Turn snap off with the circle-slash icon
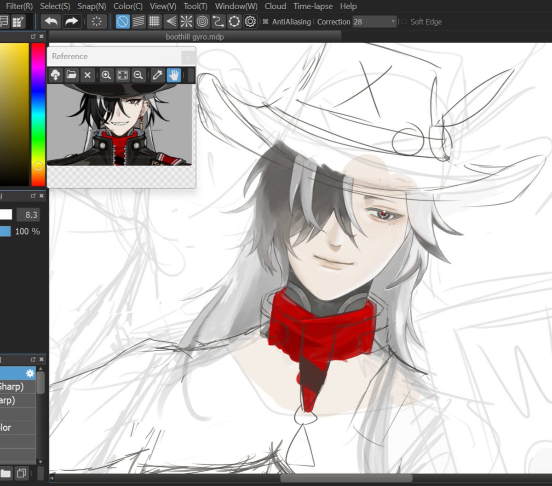552x486 pixels. coord(122,22)
